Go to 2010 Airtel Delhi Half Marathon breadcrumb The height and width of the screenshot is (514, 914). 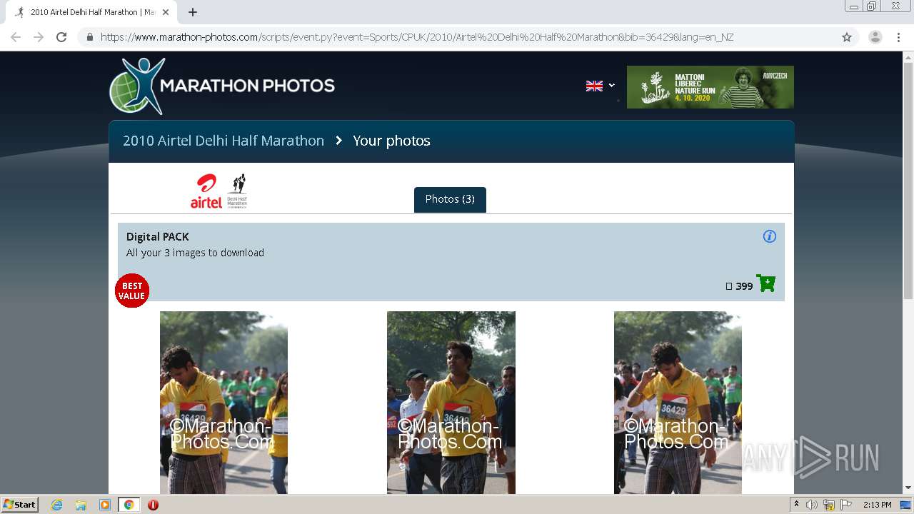coord(224,141)
